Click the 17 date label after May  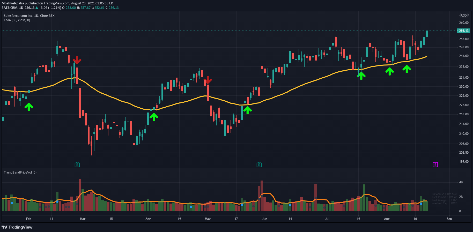(236, 219)
